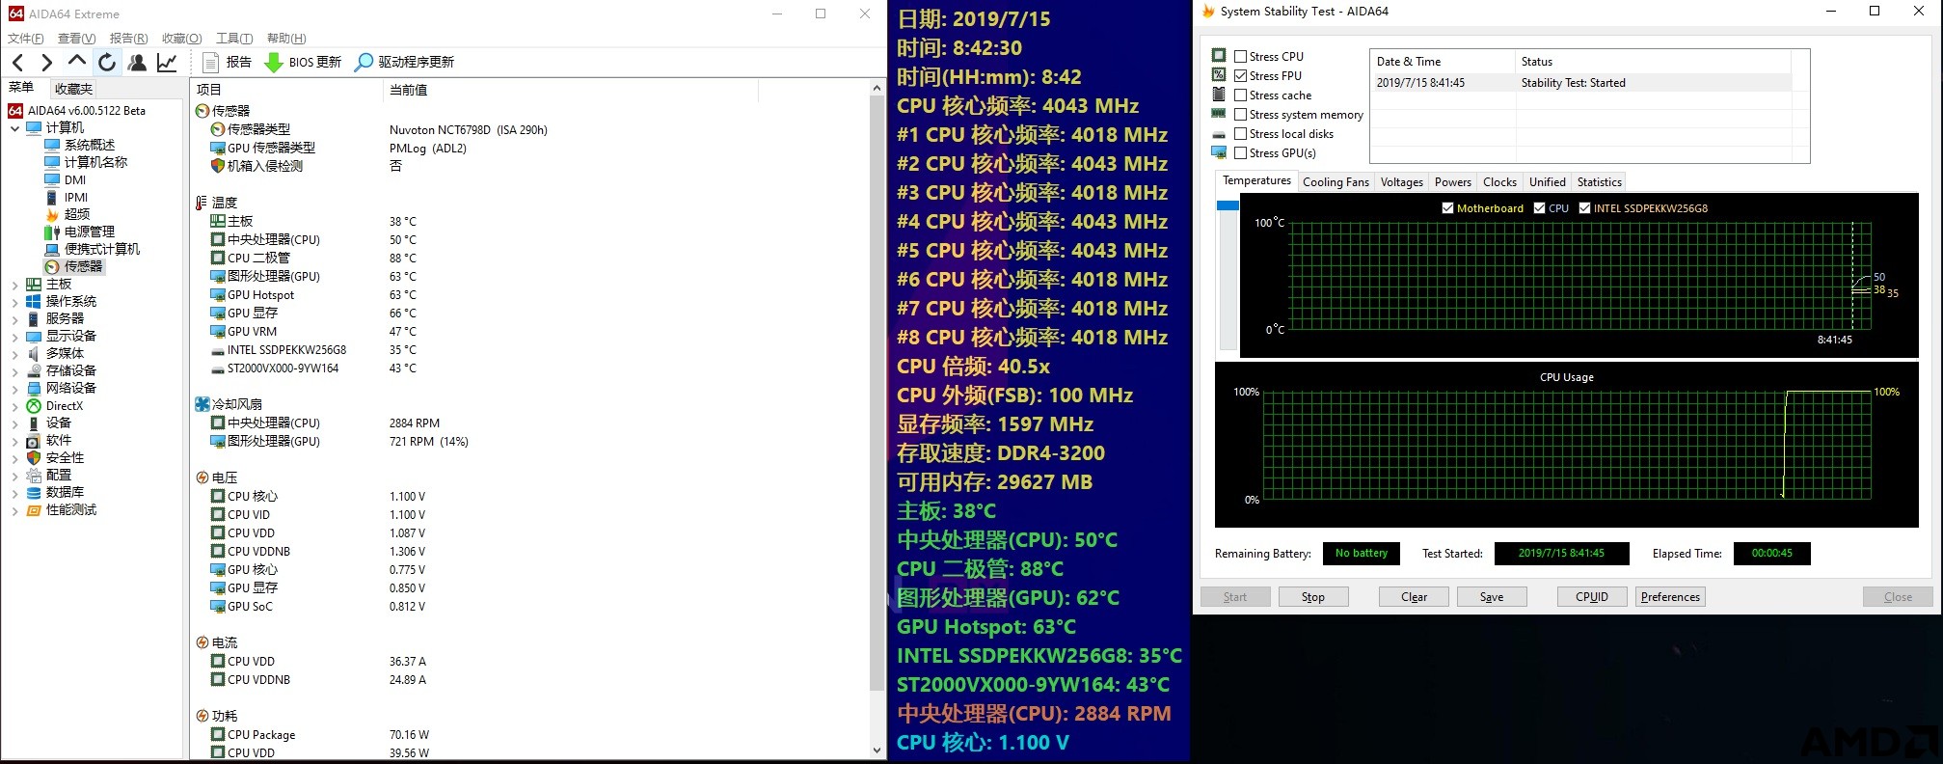
Task: Enable Stress local disks checkbox
Action: [1241, 134]
